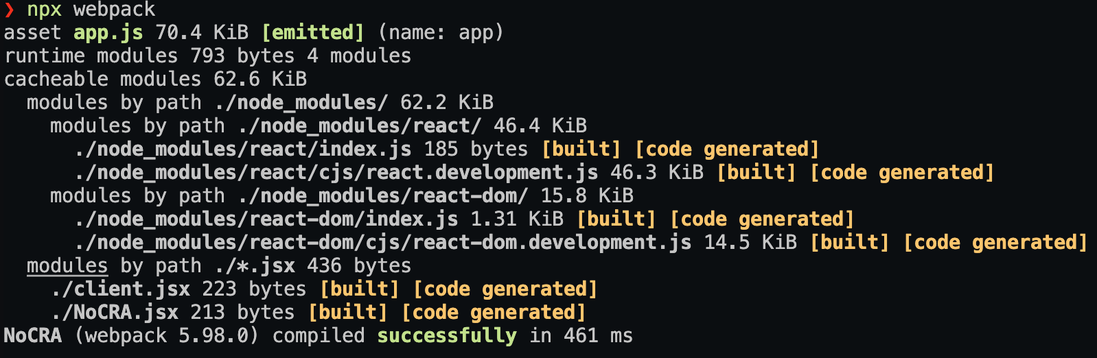Click green 'successfully' word
1097x358 pixels.
point(447,336)
